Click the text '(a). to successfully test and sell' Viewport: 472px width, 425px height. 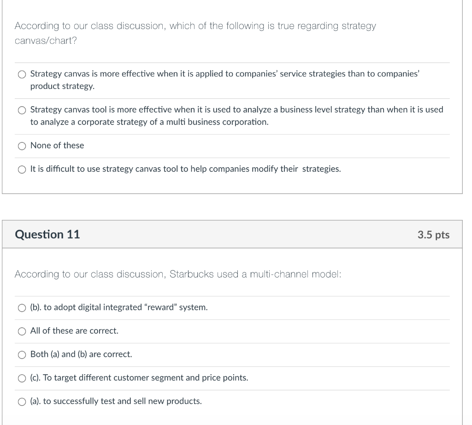point(116,401)
